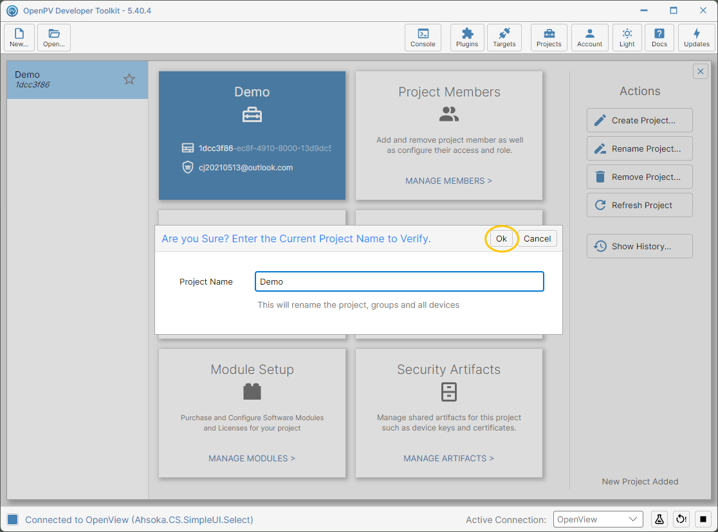Open the Manage Members link
The image size is (718, 532).
[x=449, y=181]
